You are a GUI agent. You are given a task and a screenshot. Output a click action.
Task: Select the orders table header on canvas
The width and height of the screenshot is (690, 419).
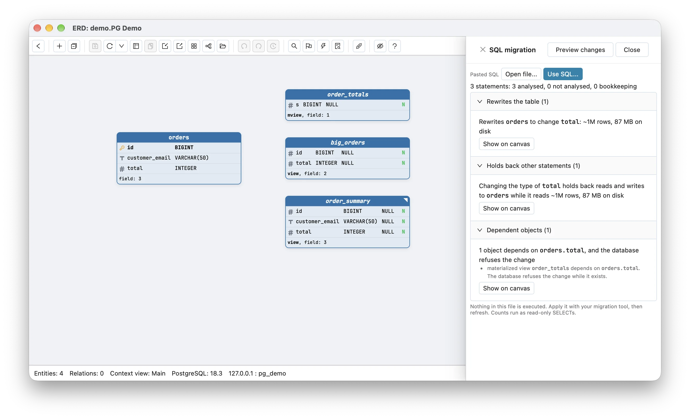click(x=179, y=137)
